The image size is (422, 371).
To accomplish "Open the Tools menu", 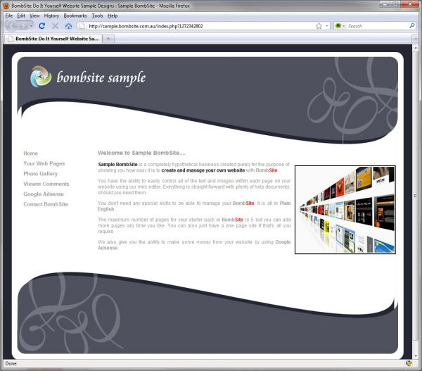I will [x=97, y=15].
